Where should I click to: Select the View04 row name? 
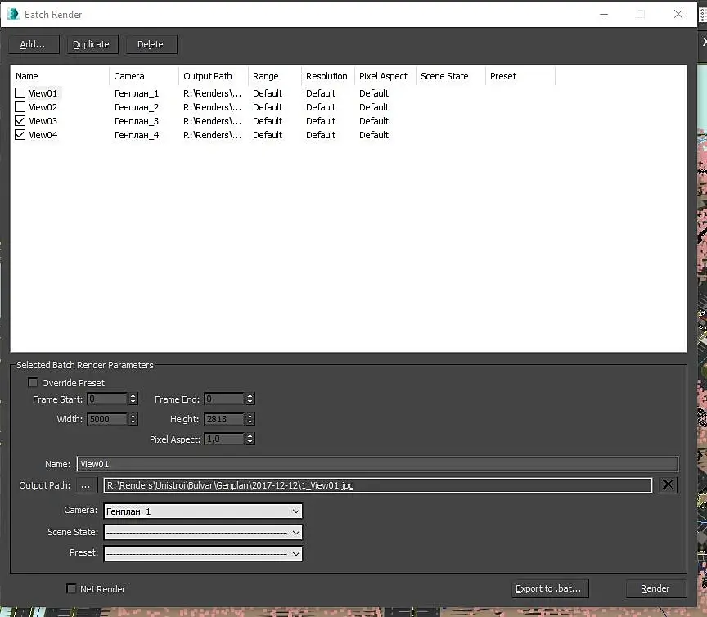pyautogui.click(x=43, y=135)
